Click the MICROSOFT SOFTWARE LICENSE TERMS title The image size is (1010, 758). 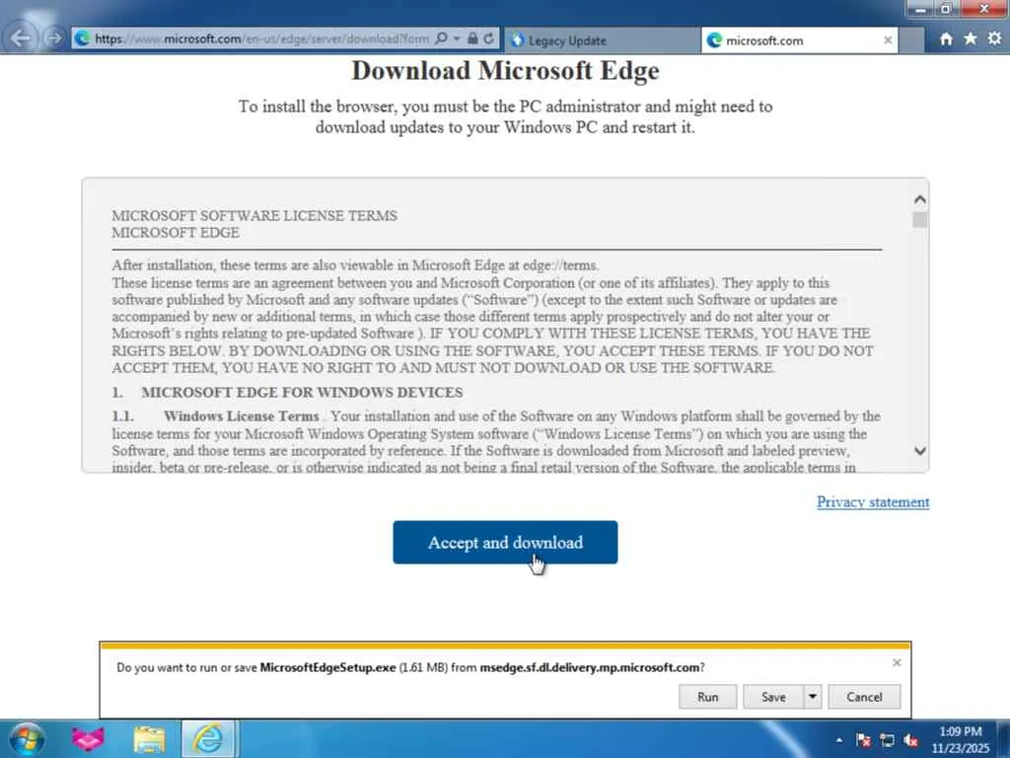tap(254, 215)
